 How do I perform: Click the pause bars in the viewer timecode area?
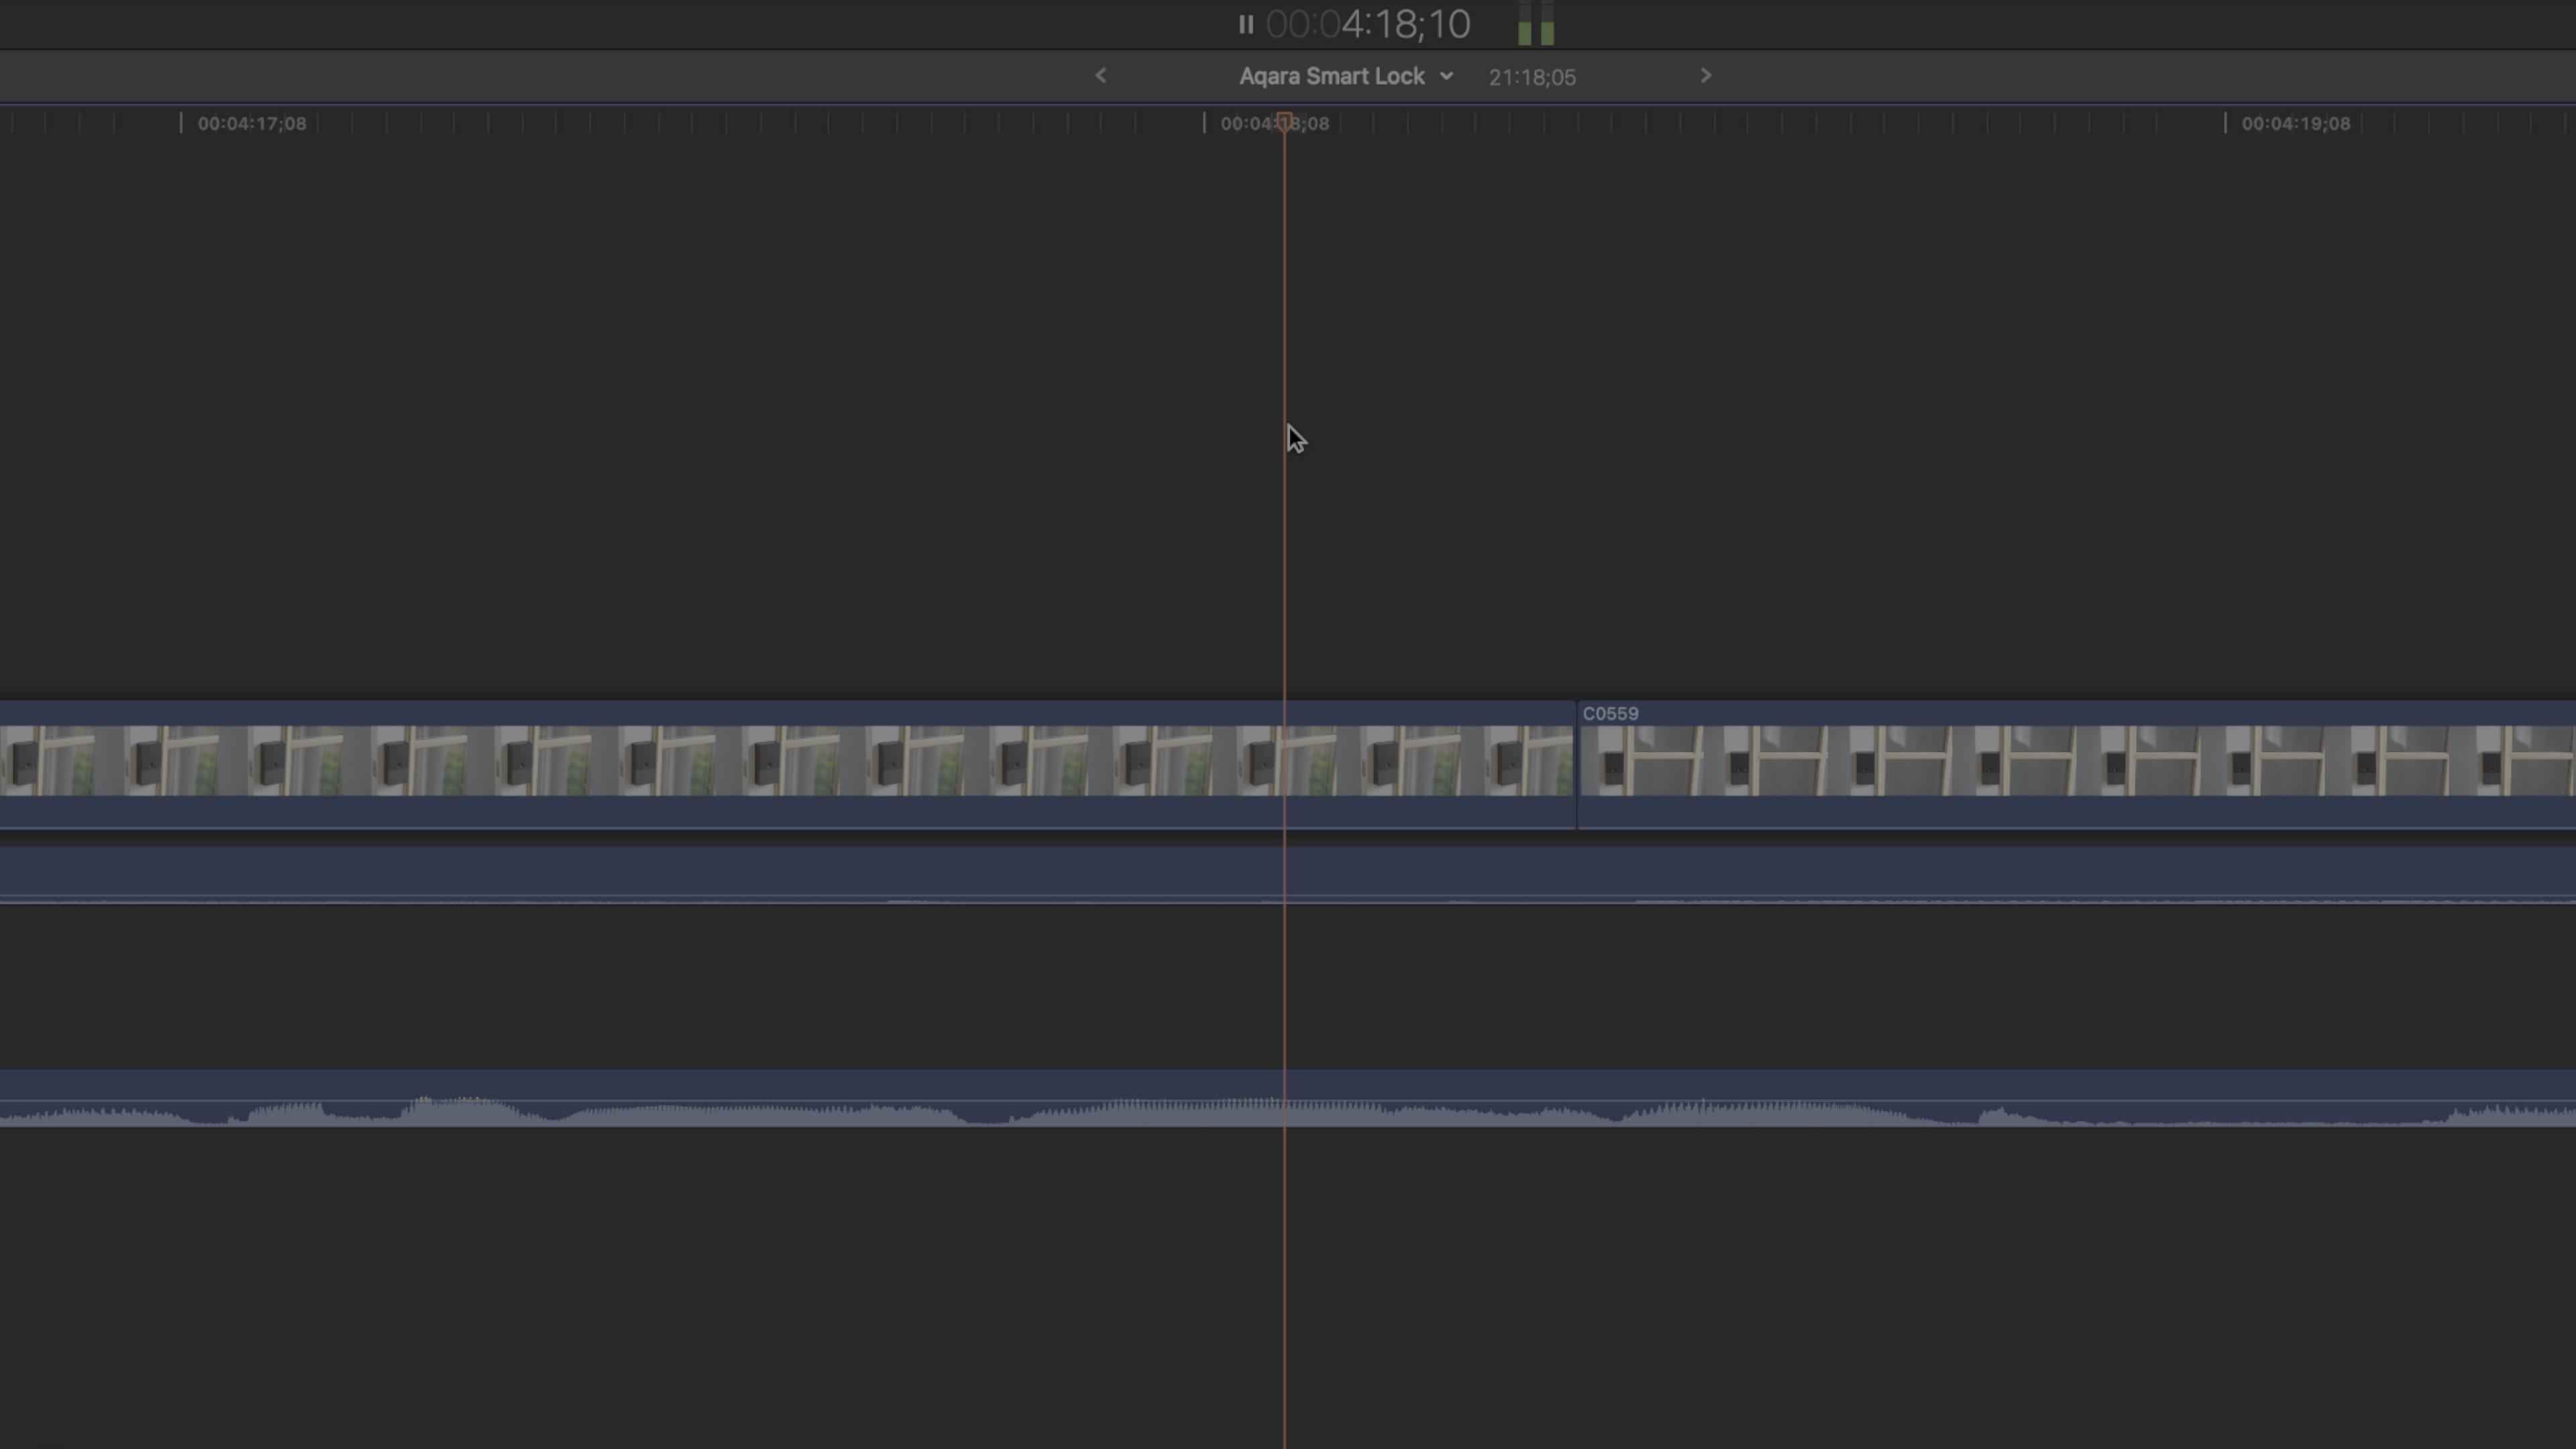(1246, 24)
